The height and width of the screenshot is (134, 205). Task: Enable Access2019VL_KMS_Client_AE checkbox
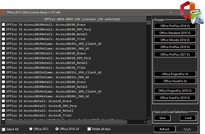click(3, 44)
